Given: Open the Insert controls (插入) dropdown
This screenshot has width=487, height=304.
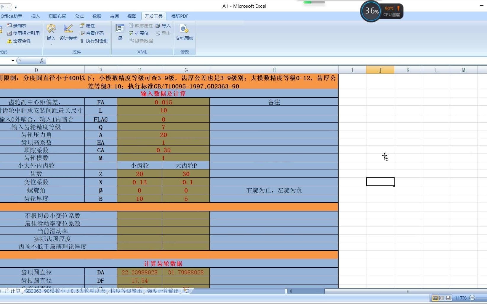Looking at the screenshot, I should (51, 34).
